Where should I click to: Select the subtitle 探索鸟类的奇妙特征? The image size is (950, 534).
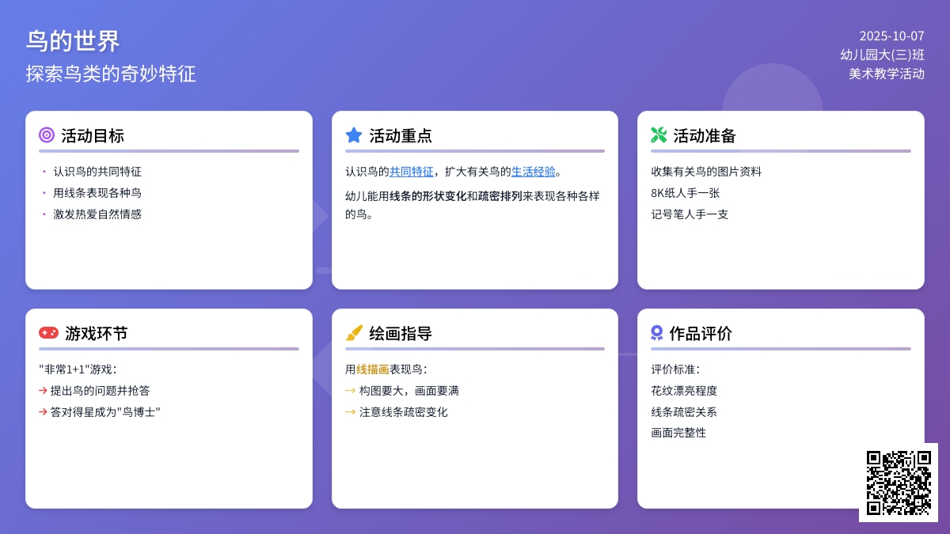click(111, 74)
